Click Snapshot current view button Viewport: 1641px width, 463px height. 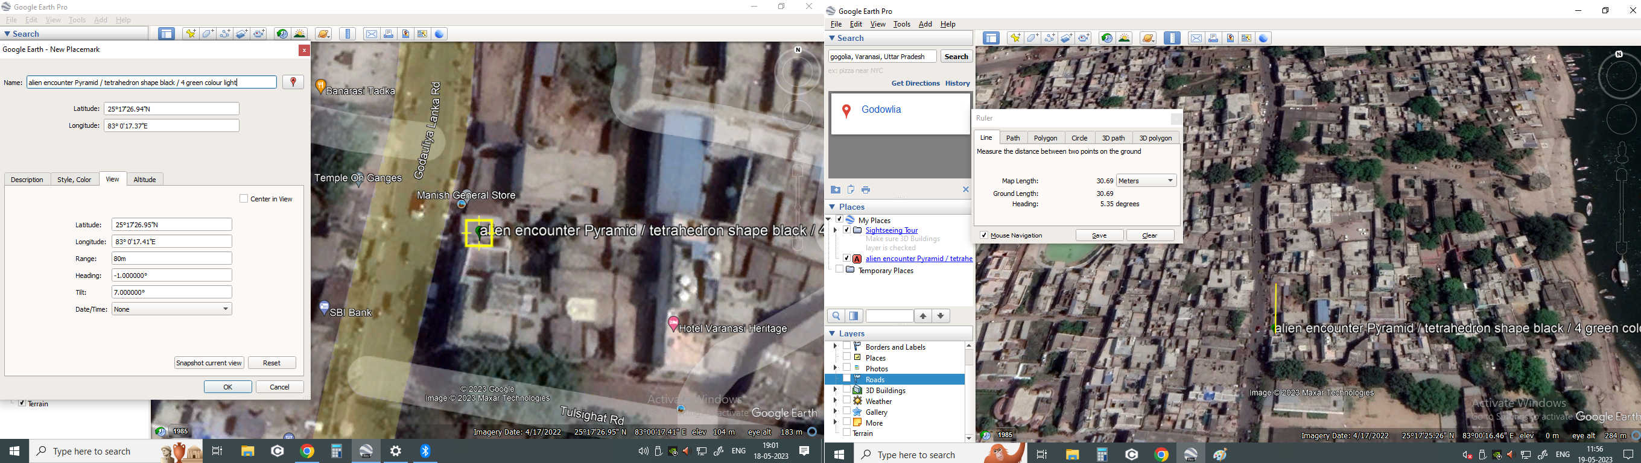(x=209, y=363)
